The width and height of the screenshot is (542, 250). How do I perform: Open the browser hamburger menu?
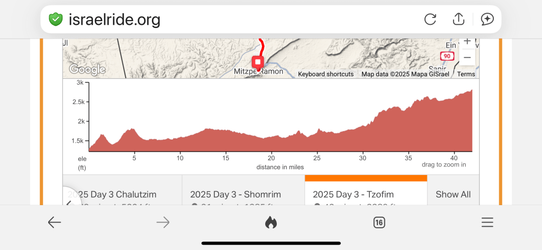tap(487, 223)
